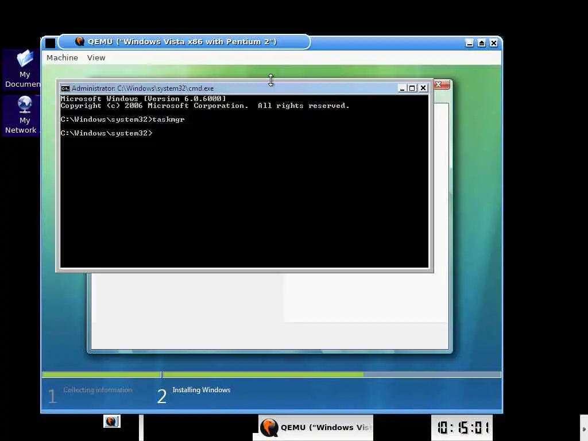The image size is (588, 441).
Task: Minimize the cmd.exe window
Action: click(402, 88)
